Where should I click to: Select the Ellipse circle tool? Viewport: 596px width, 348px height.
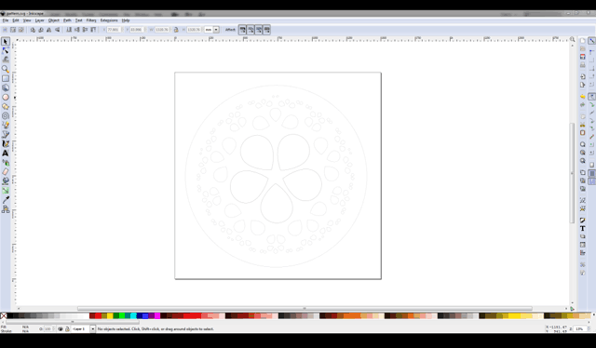click(6, 98)
